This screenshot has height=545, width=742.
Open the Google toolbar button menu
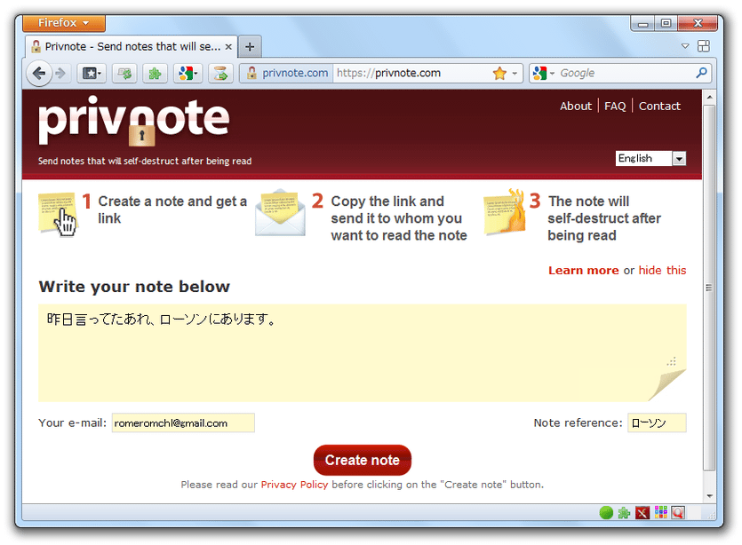tap(188, 74)
